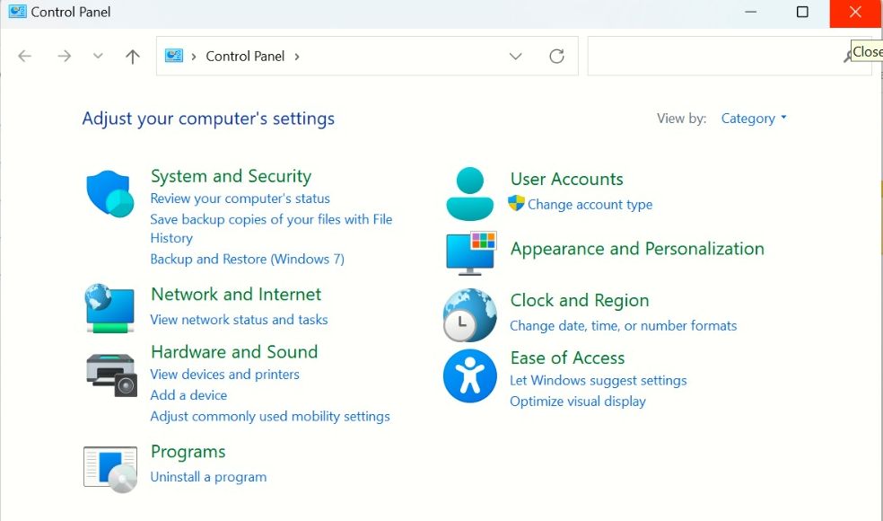Open the User Accounts heading

[x=566, y=180]
